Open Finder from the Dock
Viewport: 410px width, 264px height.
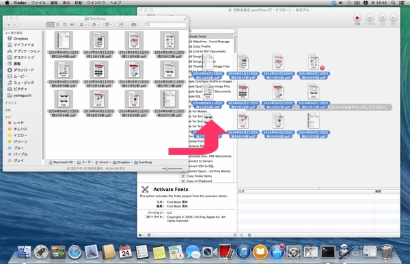(25, 252)
